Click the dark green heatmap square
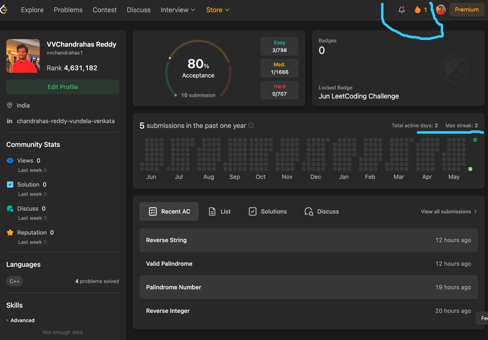The image size is (488, 340). (475, 140)
